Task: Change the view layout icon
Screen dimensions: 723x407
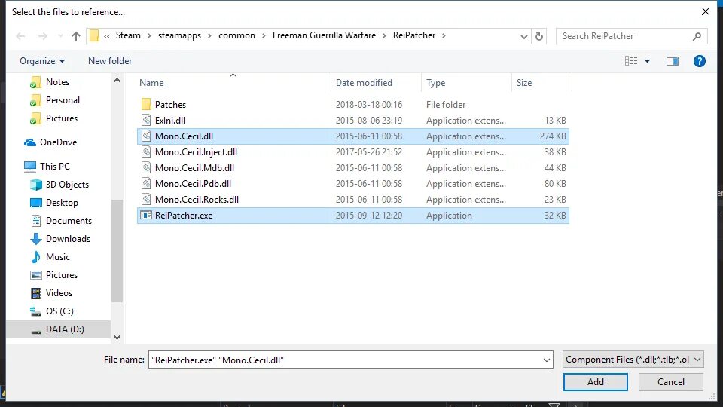Action: (x=631, y=61)
